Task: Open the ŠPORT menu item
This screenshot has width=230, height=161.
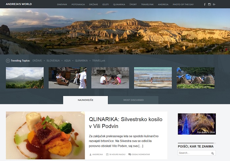Action: click(133, 4)
